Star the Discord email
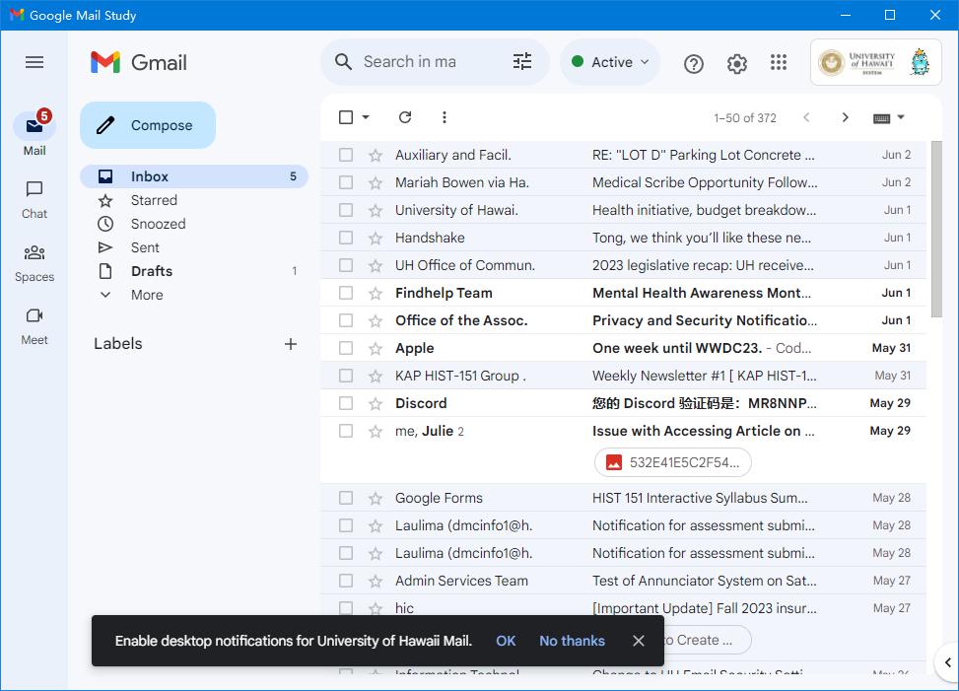The height and width of the screenshot is (691, 959). tap(376, 403)
